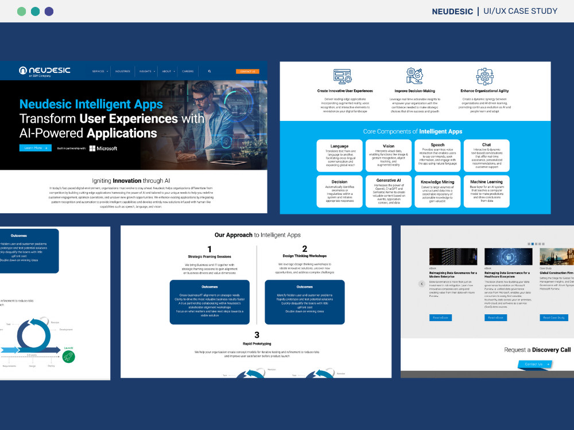Select the Chat component card
The width and height of the screenshot is (574, 430).
pyautogui.click(x=487, y=155)
